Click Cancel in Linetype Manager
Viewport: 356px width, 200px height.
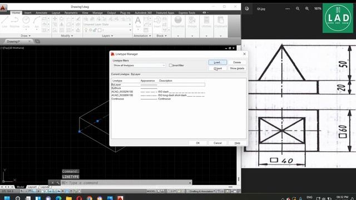(x=217, y=143)
